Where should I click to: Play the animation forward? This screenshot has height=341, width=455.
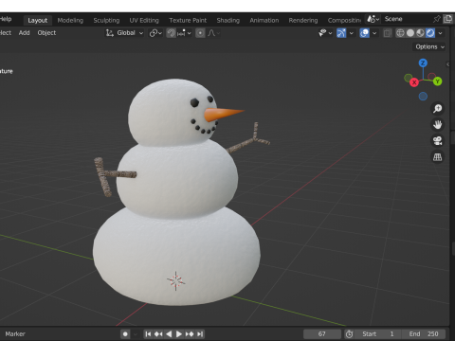179,334
